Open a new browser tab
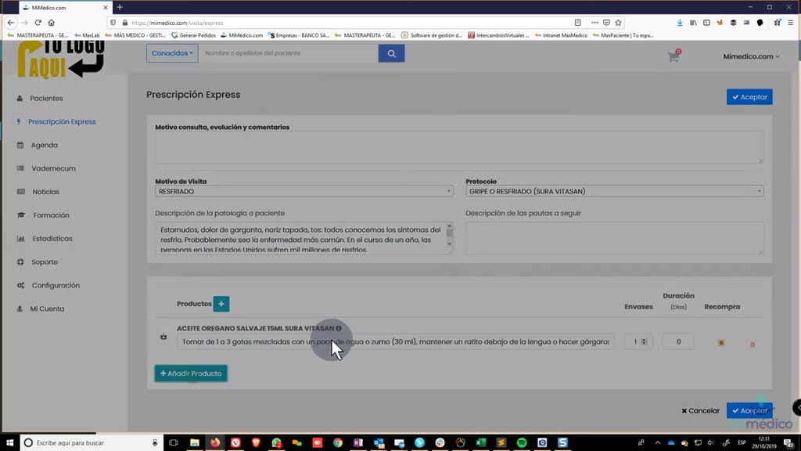Screen dimensions: 801x451 pyautogui.click(x=120, y=7)
